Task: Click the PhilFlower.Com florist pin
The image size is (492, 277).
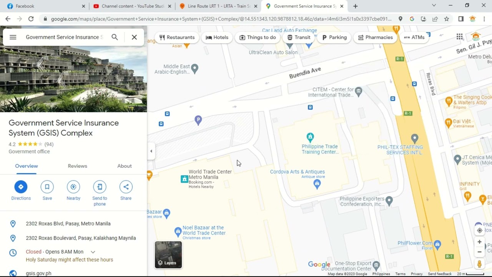Action: coord(437,244)
